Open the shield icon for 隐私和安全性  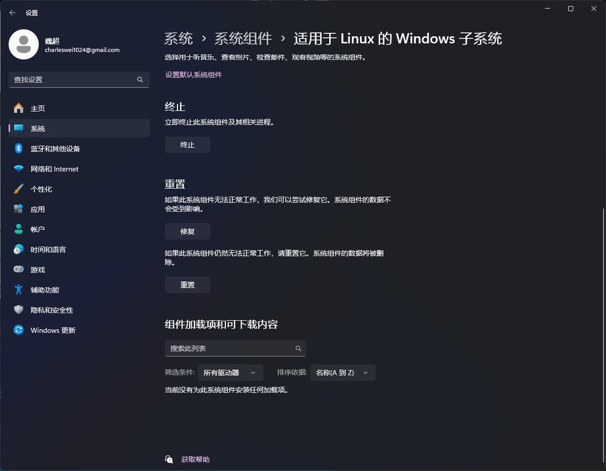(19, 310)
